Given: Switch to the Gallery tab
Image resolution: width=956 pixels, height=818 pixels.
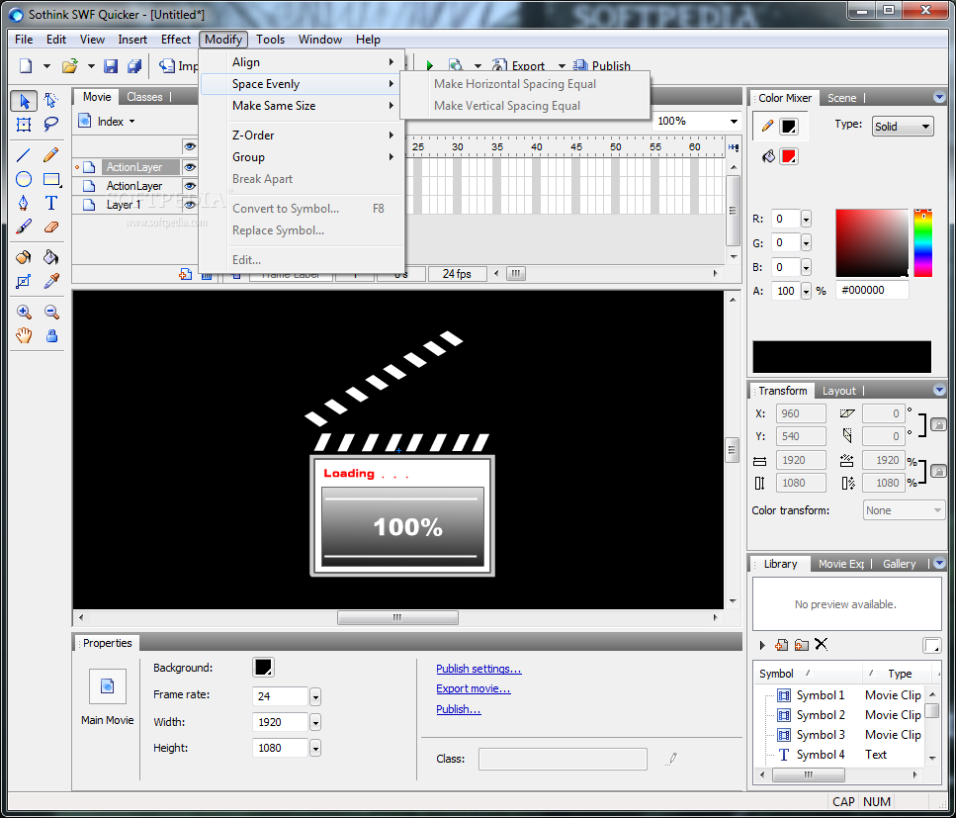Looking at the screenshot, I should [900, 564].
